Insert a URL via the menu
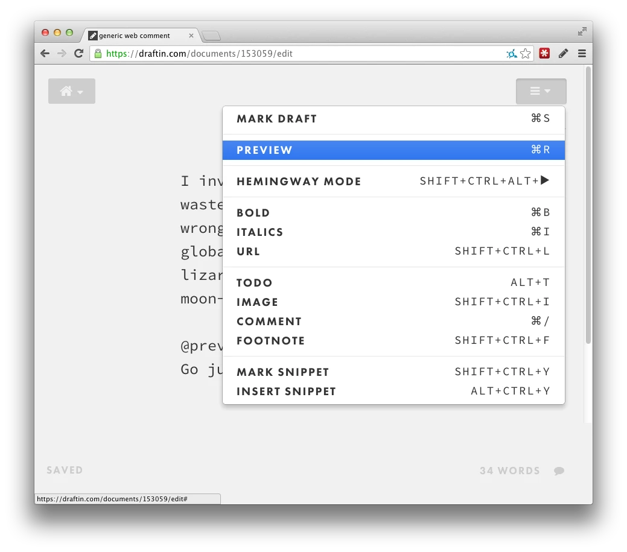The image size is (627, 552). tap(393, 252)
